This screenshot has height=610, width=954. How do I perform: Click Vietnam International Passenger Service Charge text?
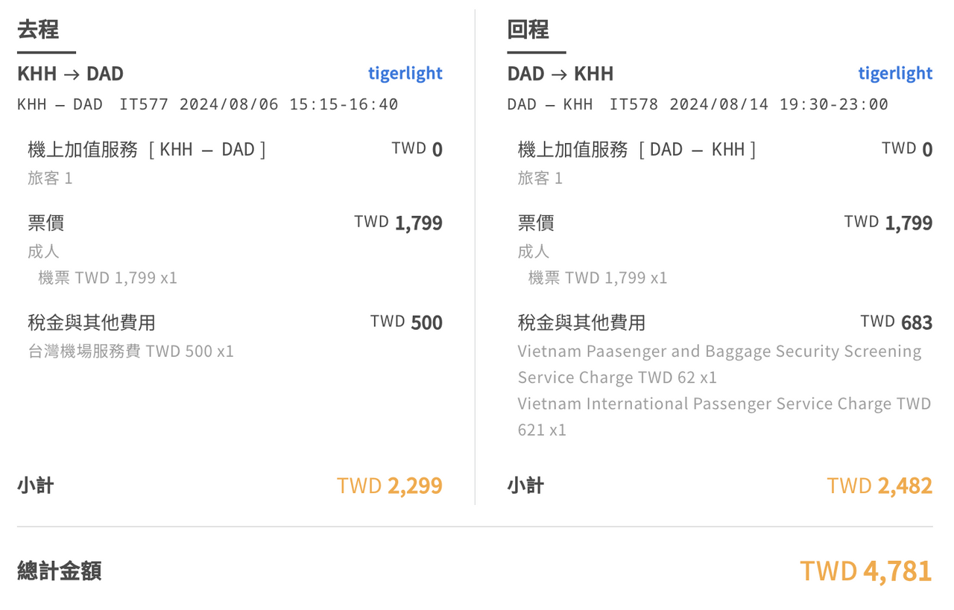[x=724, y=416]
